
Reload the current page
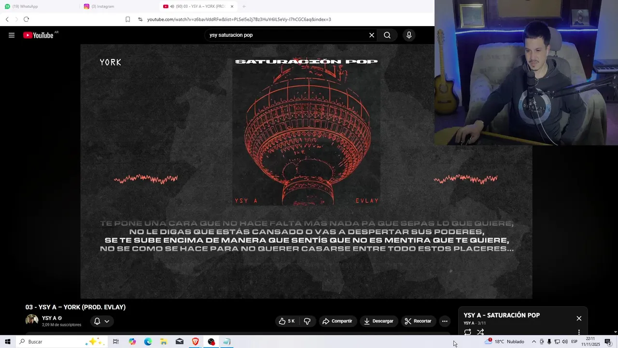coord(26,19)
